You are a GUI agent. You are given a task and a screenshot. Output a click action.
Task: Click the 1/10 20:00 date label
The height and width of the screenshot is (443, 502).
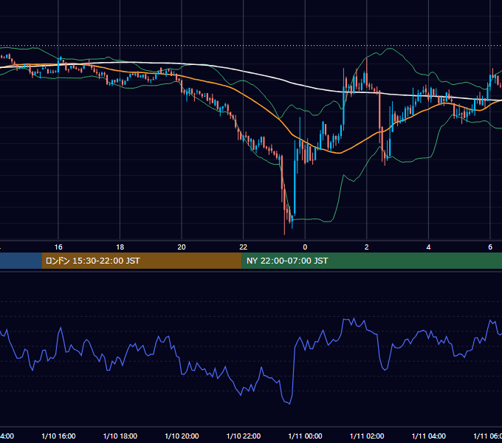[x=182, y=436]
